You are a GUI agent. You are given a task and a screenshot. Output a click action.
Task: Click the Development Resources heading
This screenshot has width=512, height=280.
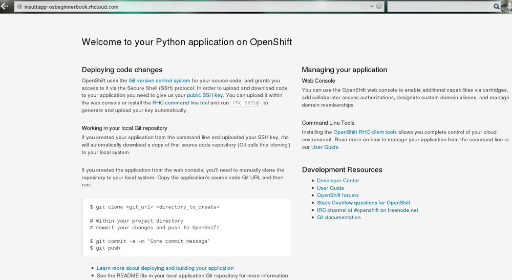pos(342,170)
